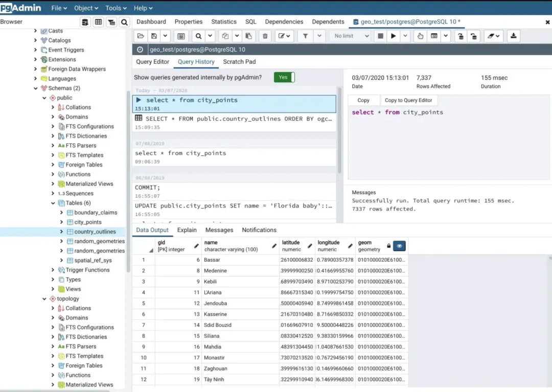Open the No limit rows dropdown
The image size is (552, 392).
tap(351, 36)
